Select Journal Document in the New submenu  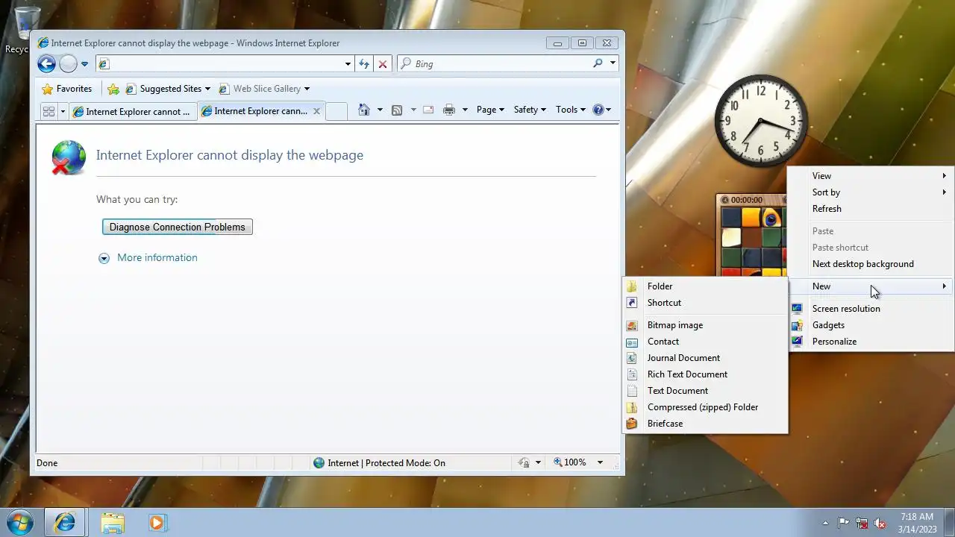[705, 358]
